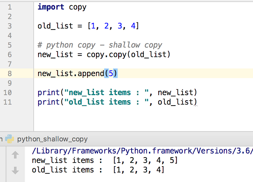Click the down arrow icon in run console

[15, 170]
